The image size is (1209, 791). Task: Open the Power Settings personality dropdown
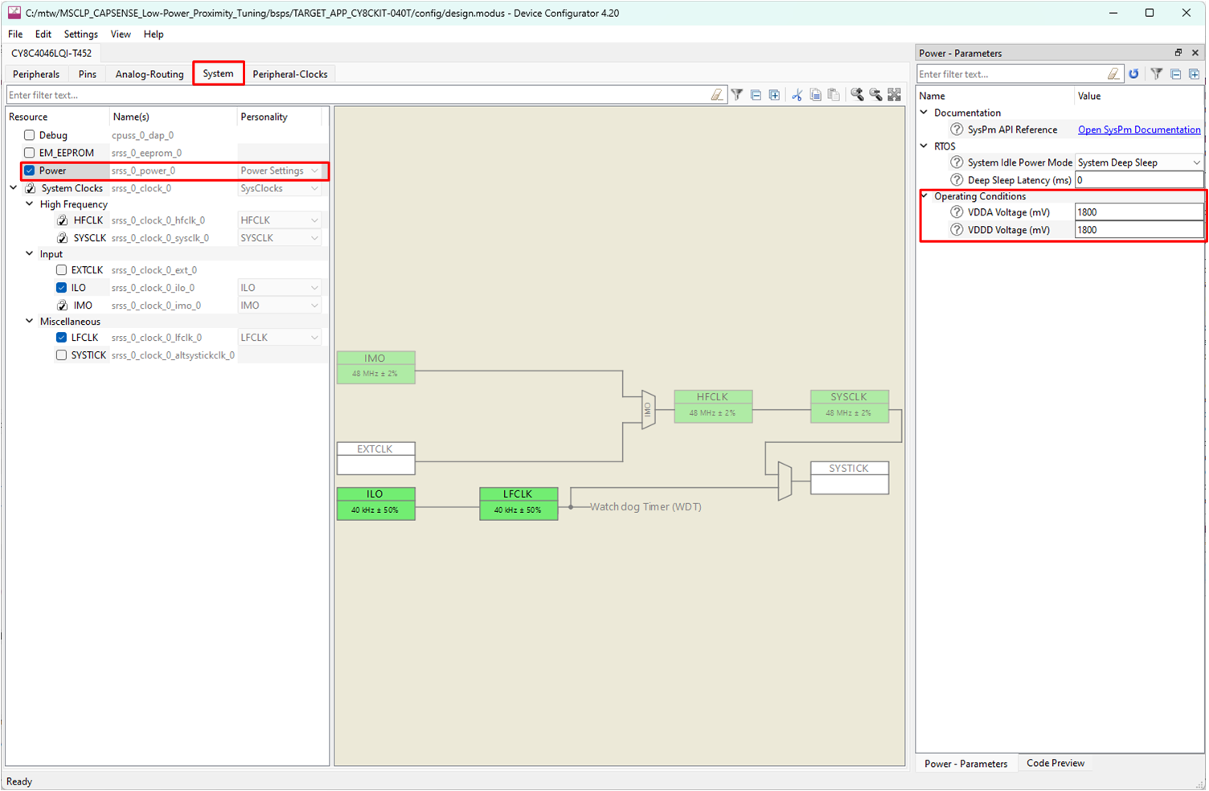[x=280, y=170]
